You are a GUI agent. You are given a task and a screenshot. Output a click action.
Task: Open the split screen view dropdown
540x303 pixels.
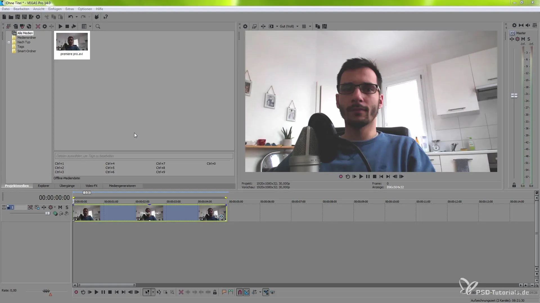[277, 26]
